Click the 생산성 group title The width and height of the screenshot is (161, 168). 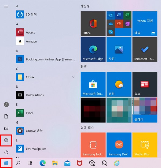coord(85,6)
